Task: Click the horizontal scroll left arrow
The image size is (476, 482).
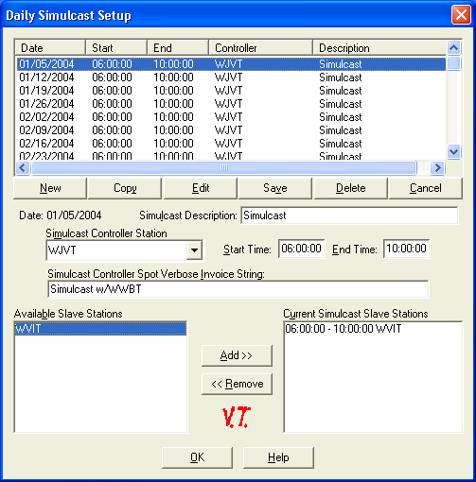Action: click(23, 167)
